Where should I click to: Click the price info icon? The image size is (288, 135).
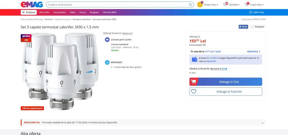click(199, 37)
